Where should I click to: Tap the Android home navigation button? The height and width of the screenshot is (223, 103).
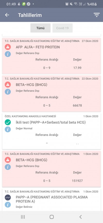[52, 217]
